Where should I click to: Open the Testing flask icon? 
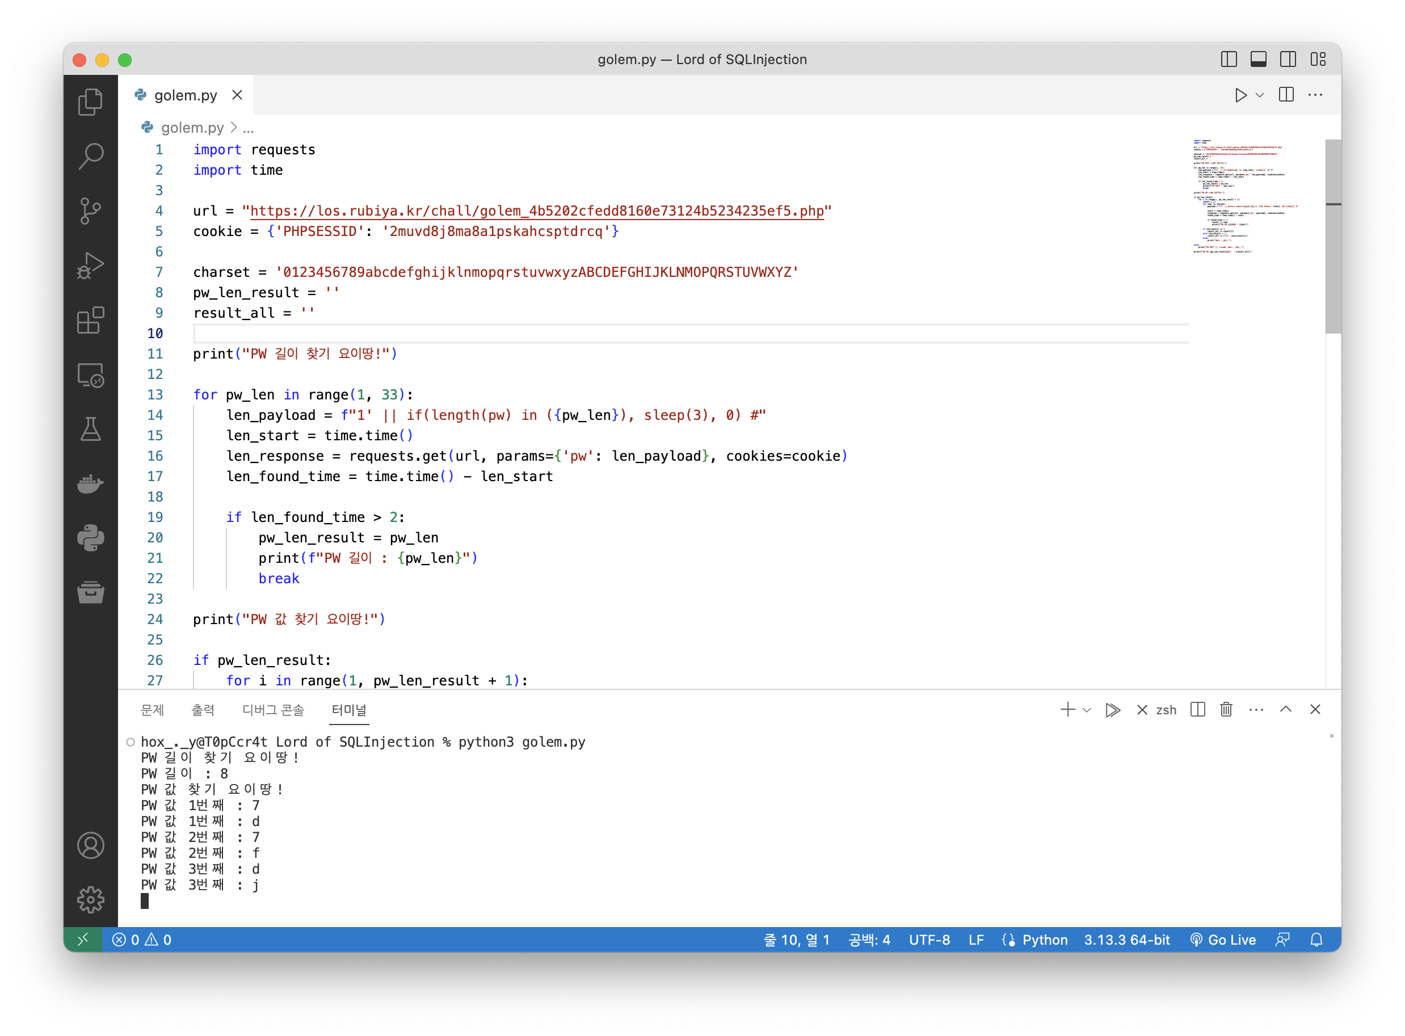(90, 429)
